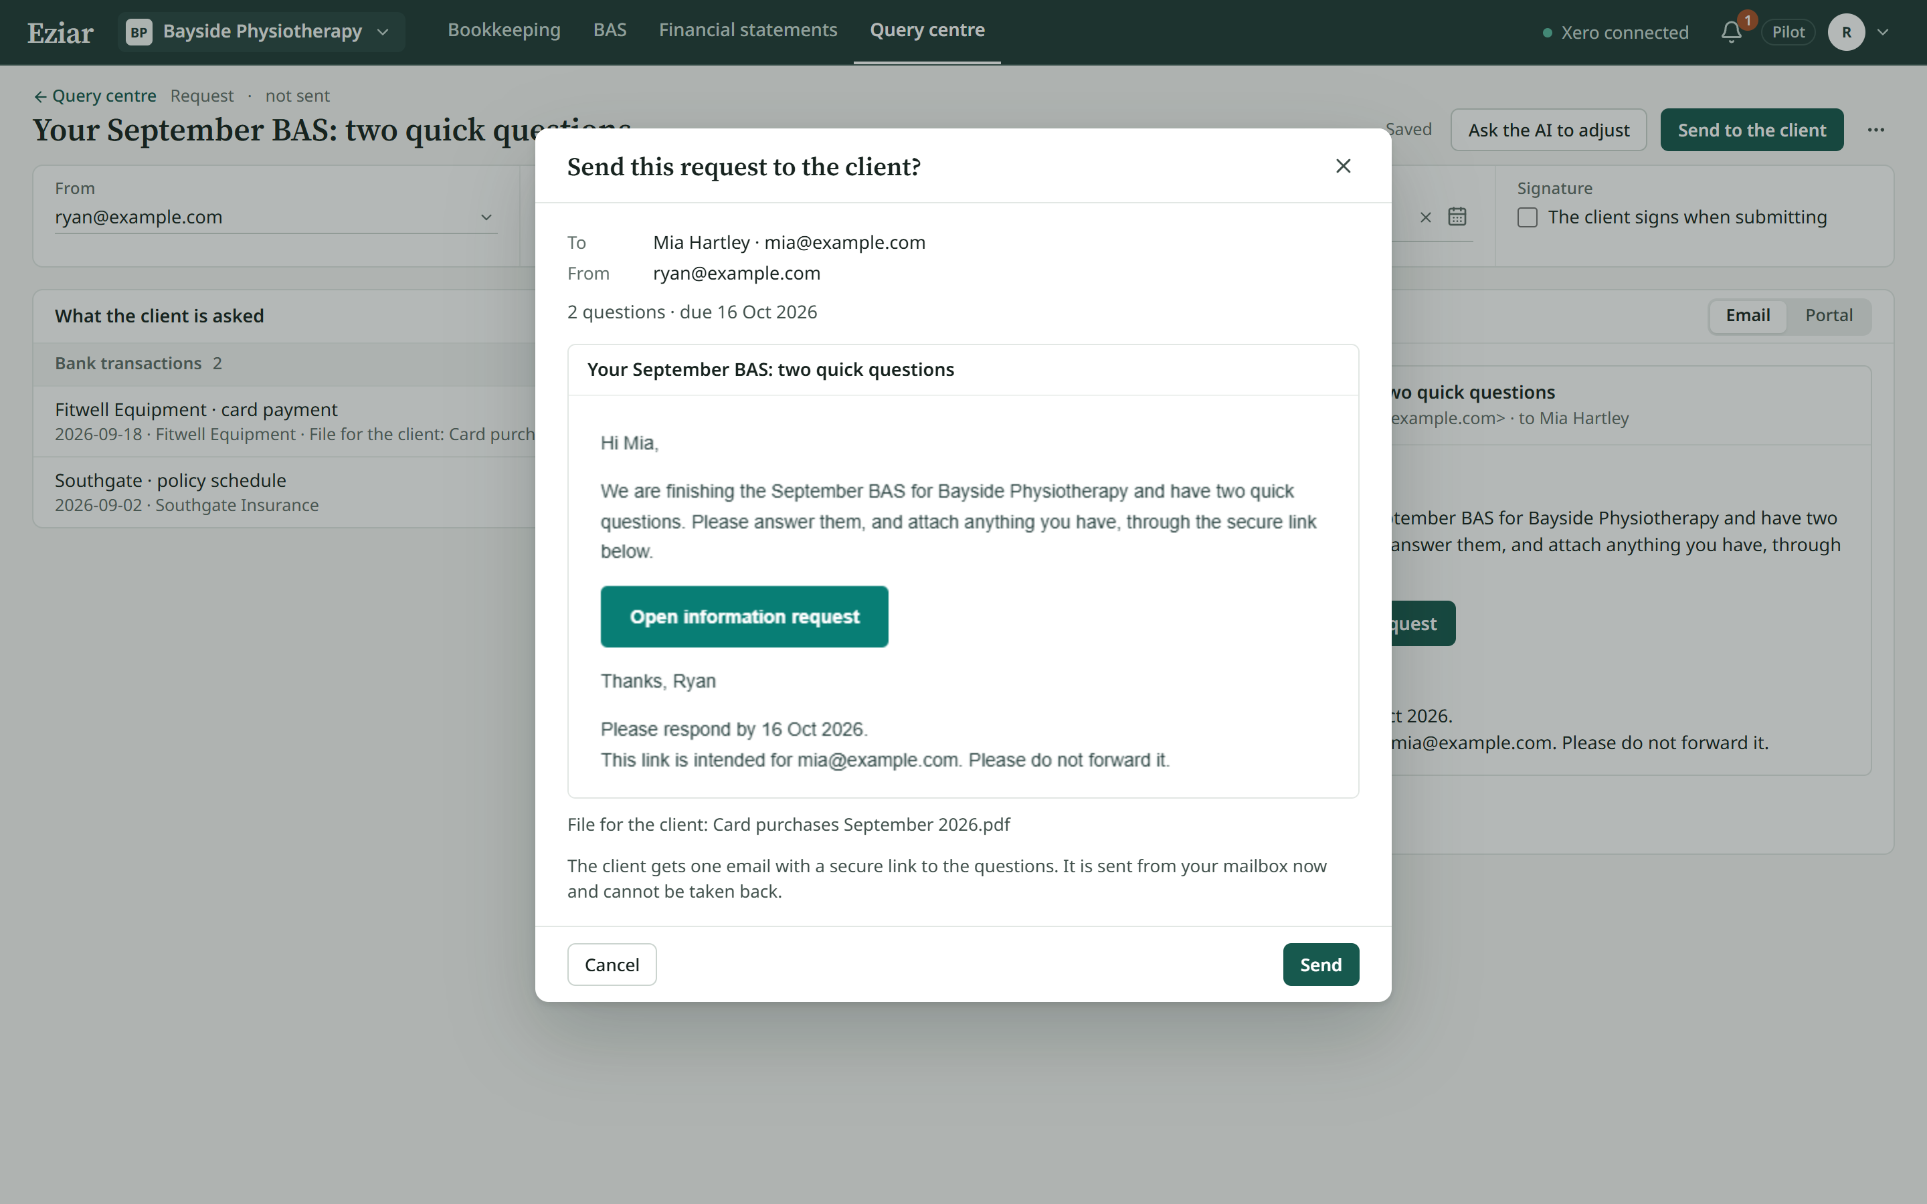1927x1204 pixels.
Task: Open the calendar date picker icon
Action: click(1457, 217)
